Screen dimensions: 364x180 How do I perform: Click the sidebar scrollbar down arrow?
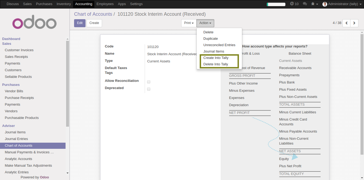67,173
